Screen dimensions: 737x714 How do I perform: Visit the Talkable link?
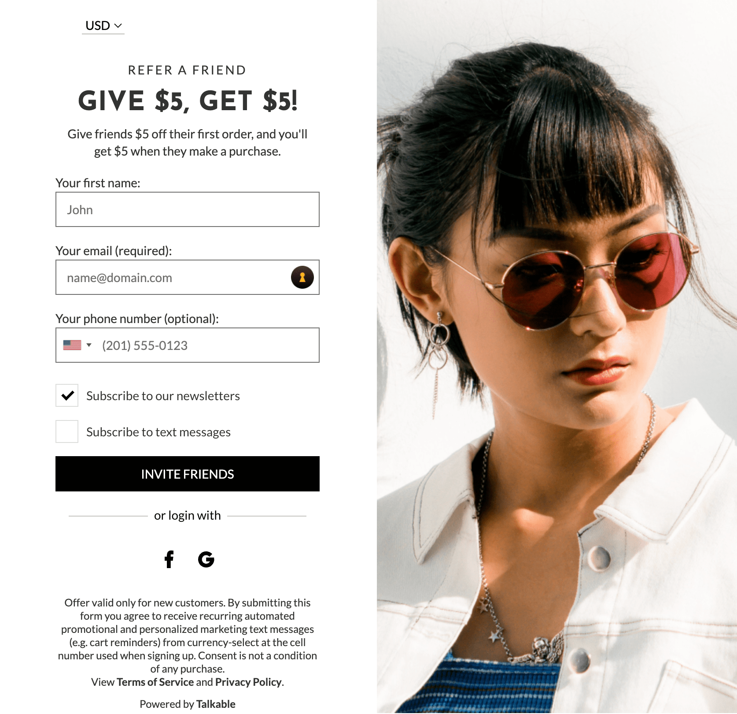216,704
